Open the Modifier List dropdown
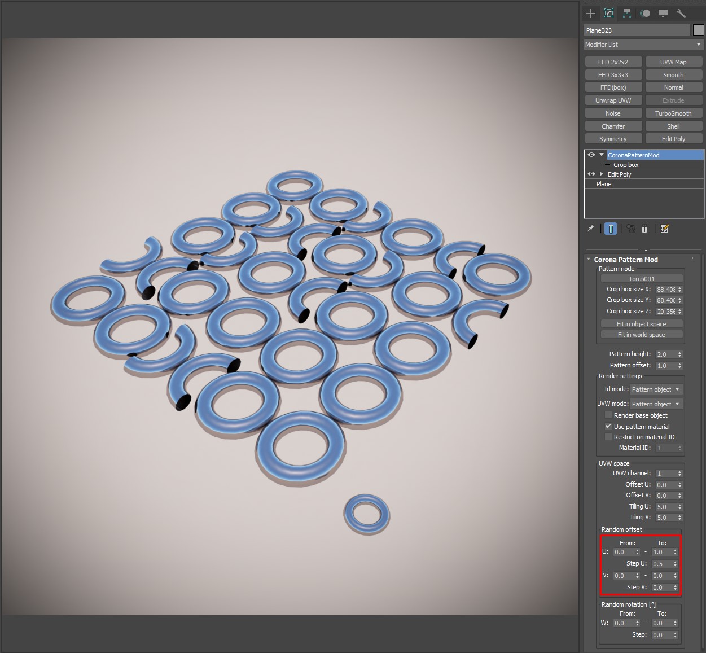 pos(643,45)
